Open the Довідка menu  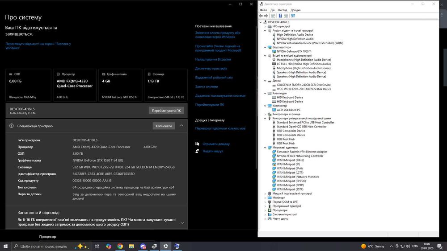coord(295,10)
